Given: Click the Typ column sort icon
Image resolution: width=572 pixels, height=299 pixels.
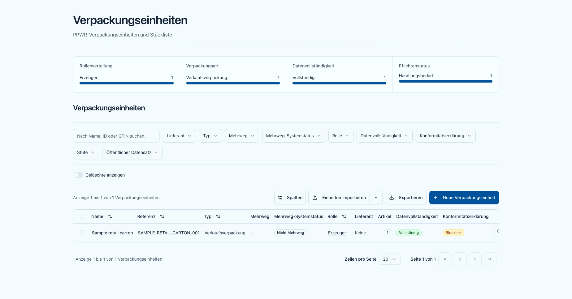Looking at the screenshot, I should (218, 216).
